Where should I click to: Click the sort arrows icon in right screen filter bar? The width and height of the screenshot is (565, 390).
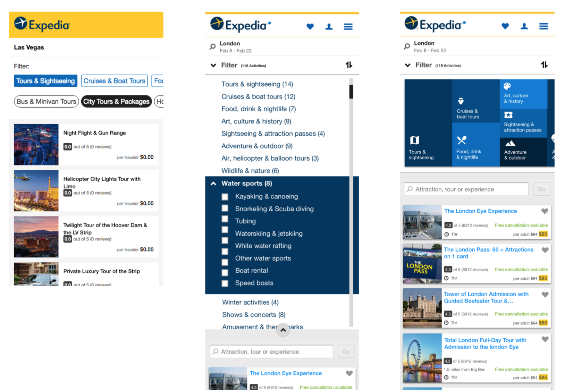tap(544, 65)
